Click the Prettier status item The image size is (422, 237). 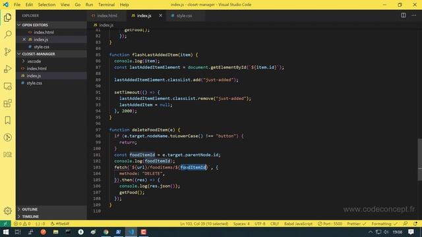356,224
